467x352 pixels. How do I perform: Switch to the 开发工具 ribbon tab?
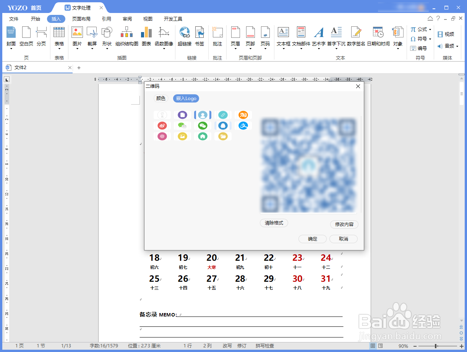[x=173, y=19]
